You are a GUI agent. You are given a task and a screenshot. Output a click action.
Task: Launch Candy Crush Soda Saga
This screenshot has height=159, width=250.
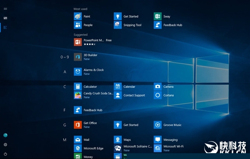click(x=78, y=95)
